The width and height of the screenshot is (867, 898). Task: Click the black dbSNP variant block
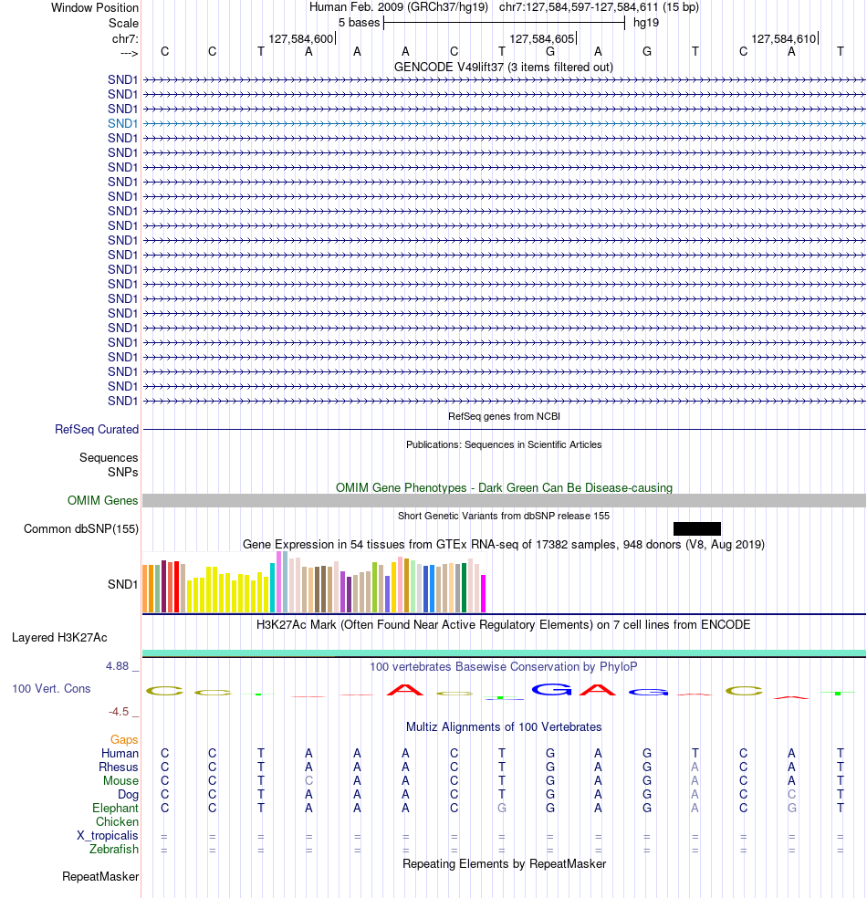[697, 528]
